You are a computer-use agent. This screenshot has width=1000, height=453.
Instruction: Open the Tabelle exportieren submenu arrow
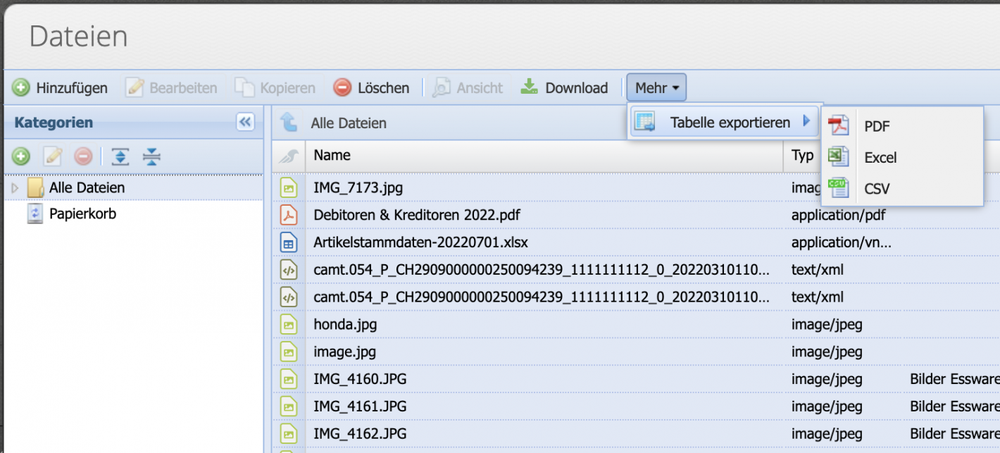point(807,122)
